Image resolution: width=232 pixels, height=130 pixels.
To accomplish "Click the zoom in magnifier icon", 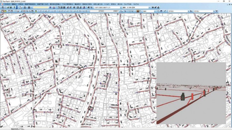I will tap(27, 11).
